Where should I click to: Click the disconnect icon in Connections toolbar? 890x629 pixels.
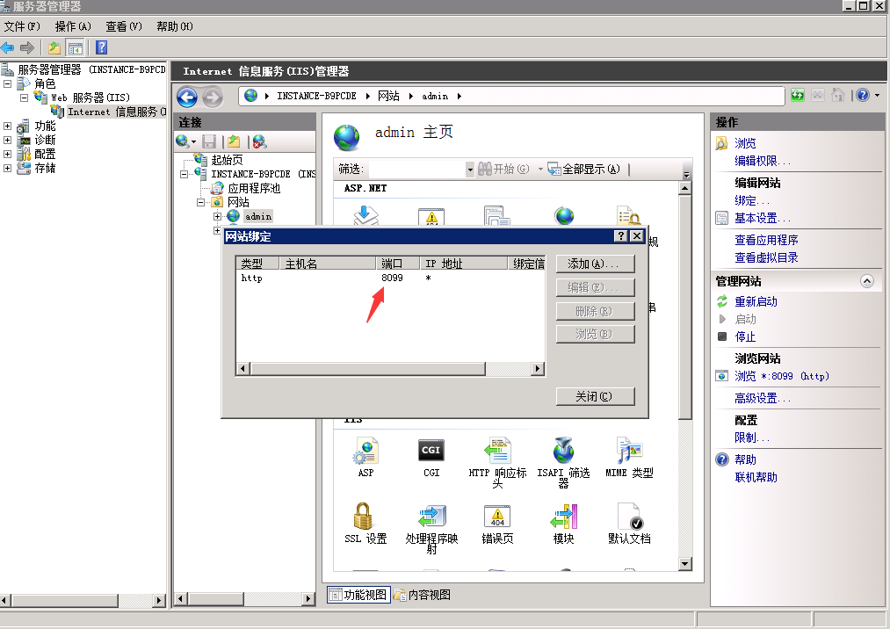pos(259,141)
